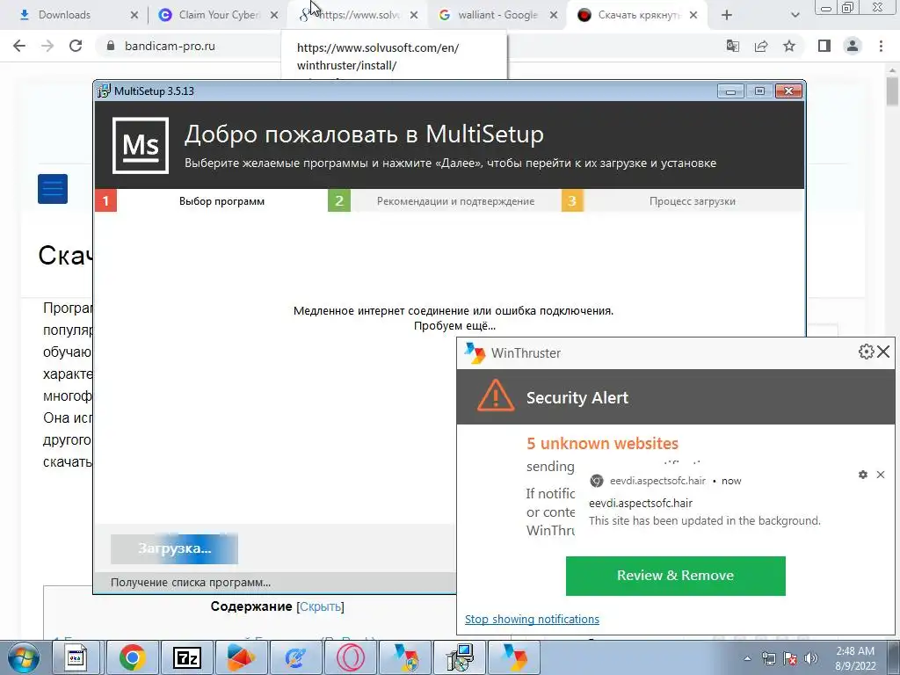The image size is (900, 675).
Task: Select step 1 Выбор программ
Action: (211, 201)
